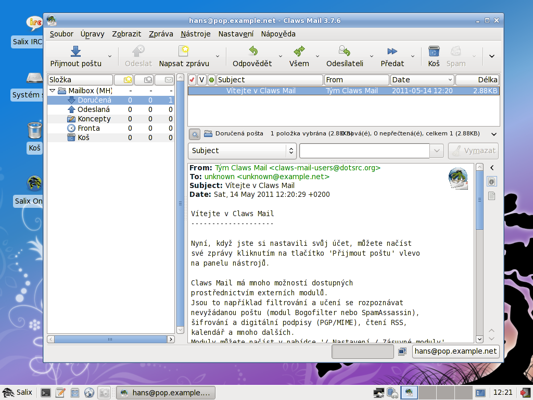
Task: Open the file manager taskbar launcher
Action: pyautogui.click(x=75, y=393)
